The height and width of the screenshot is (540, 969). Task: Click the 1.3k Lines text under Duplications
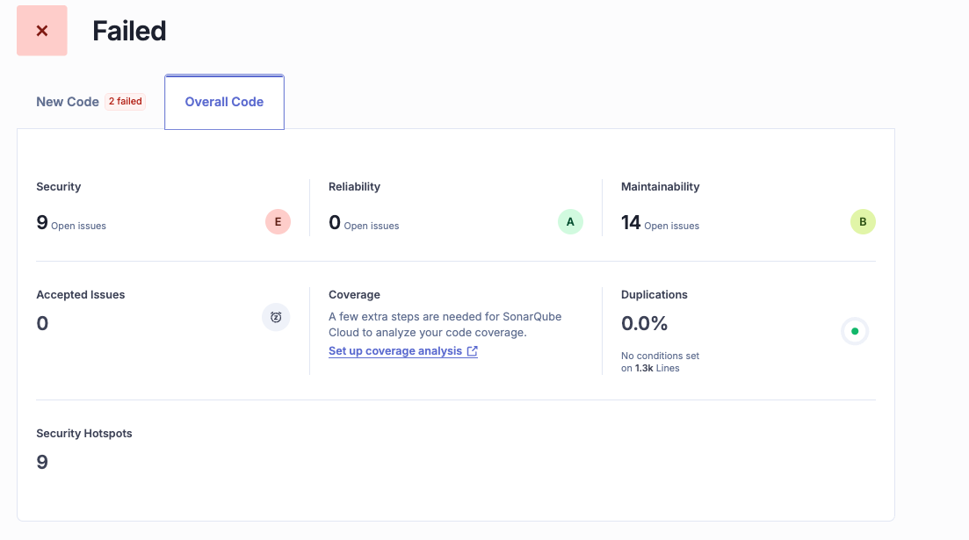coord(657,368)
